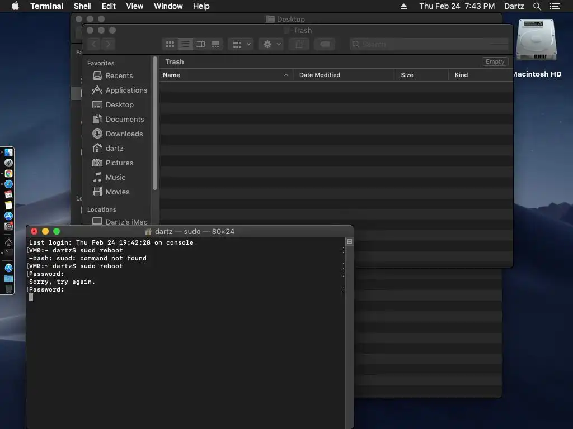The height and width of the screenshot is (429, 573).
Task: Open the Edit menu
Action: tap(109, 6)
